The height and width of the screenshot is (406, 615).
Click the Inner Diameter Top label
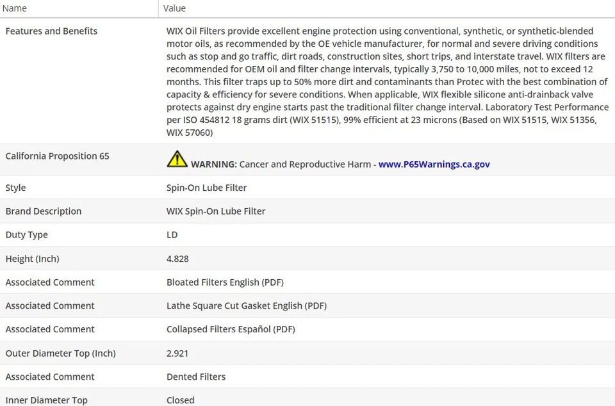[46, 400]
